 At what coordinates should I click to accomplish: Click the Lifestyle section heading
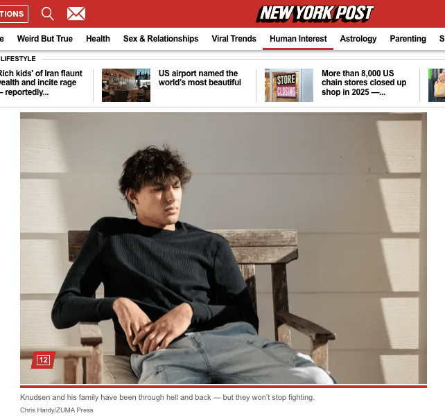(18, 58)
